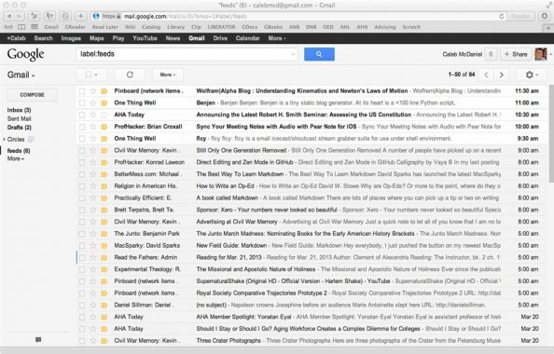Screen dimensions: 554x354
Task: Star the AHA Today Smith Seminar email
Action: click(93, 115)
